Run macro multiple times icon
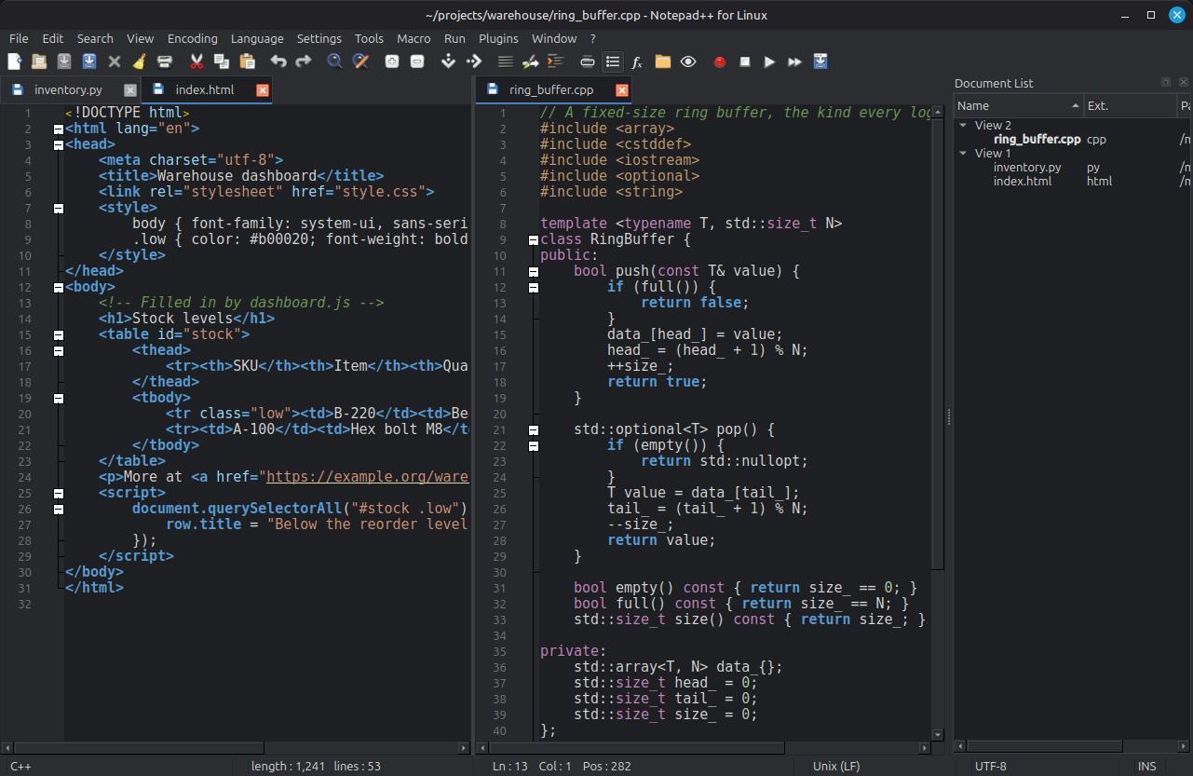1193x776 pixels. point(794,61)
